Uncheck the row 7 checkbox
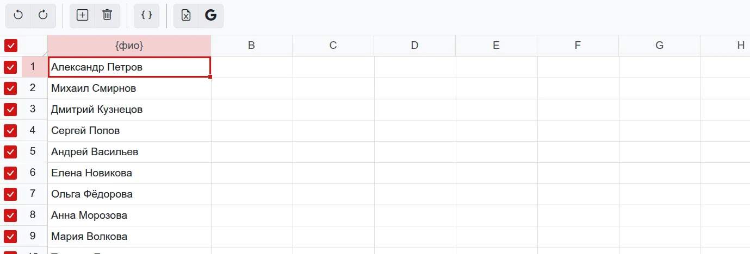750x254 pixels. (x=10, y=194)
